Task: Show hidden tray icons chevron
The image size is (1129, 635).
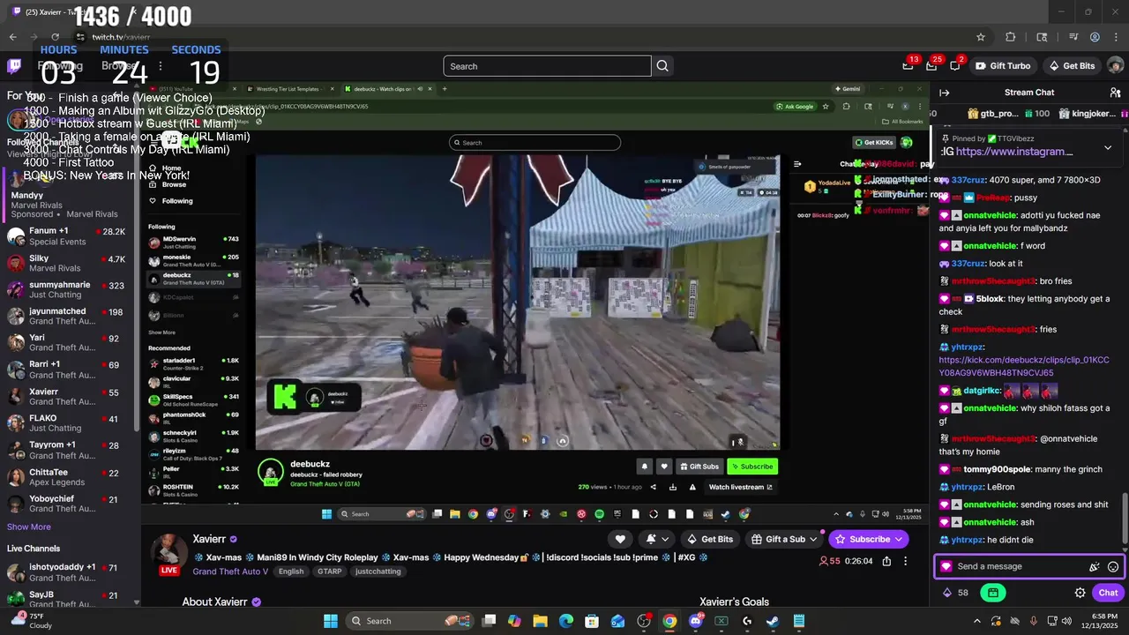Action: (976, 621)
